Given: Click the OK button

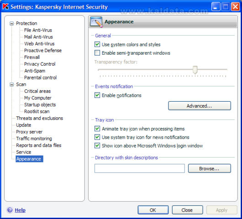Looking at the screenshot, I should (153, 210).
